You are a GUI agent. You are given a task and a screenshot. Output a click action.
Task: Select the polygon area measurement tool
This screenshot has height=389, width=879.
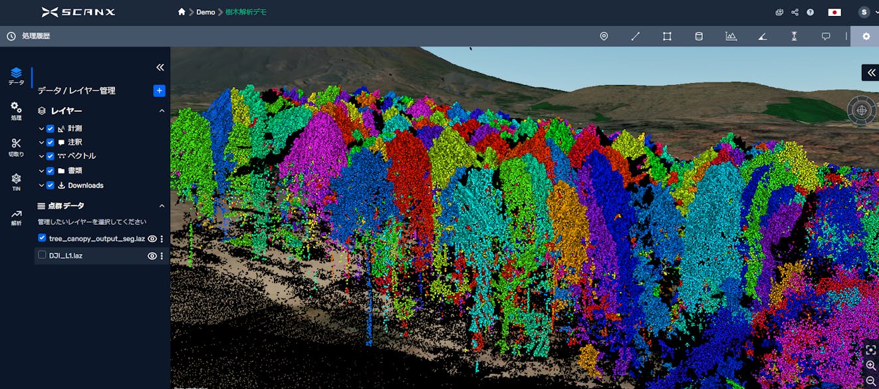[667, 36]
